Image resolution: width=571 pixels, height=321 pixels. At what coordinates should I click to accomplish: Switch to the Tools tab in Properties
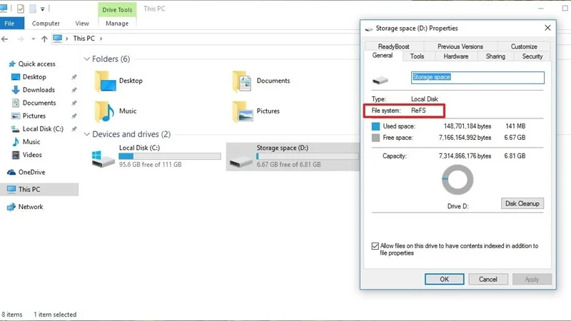[x=417, y=56]
